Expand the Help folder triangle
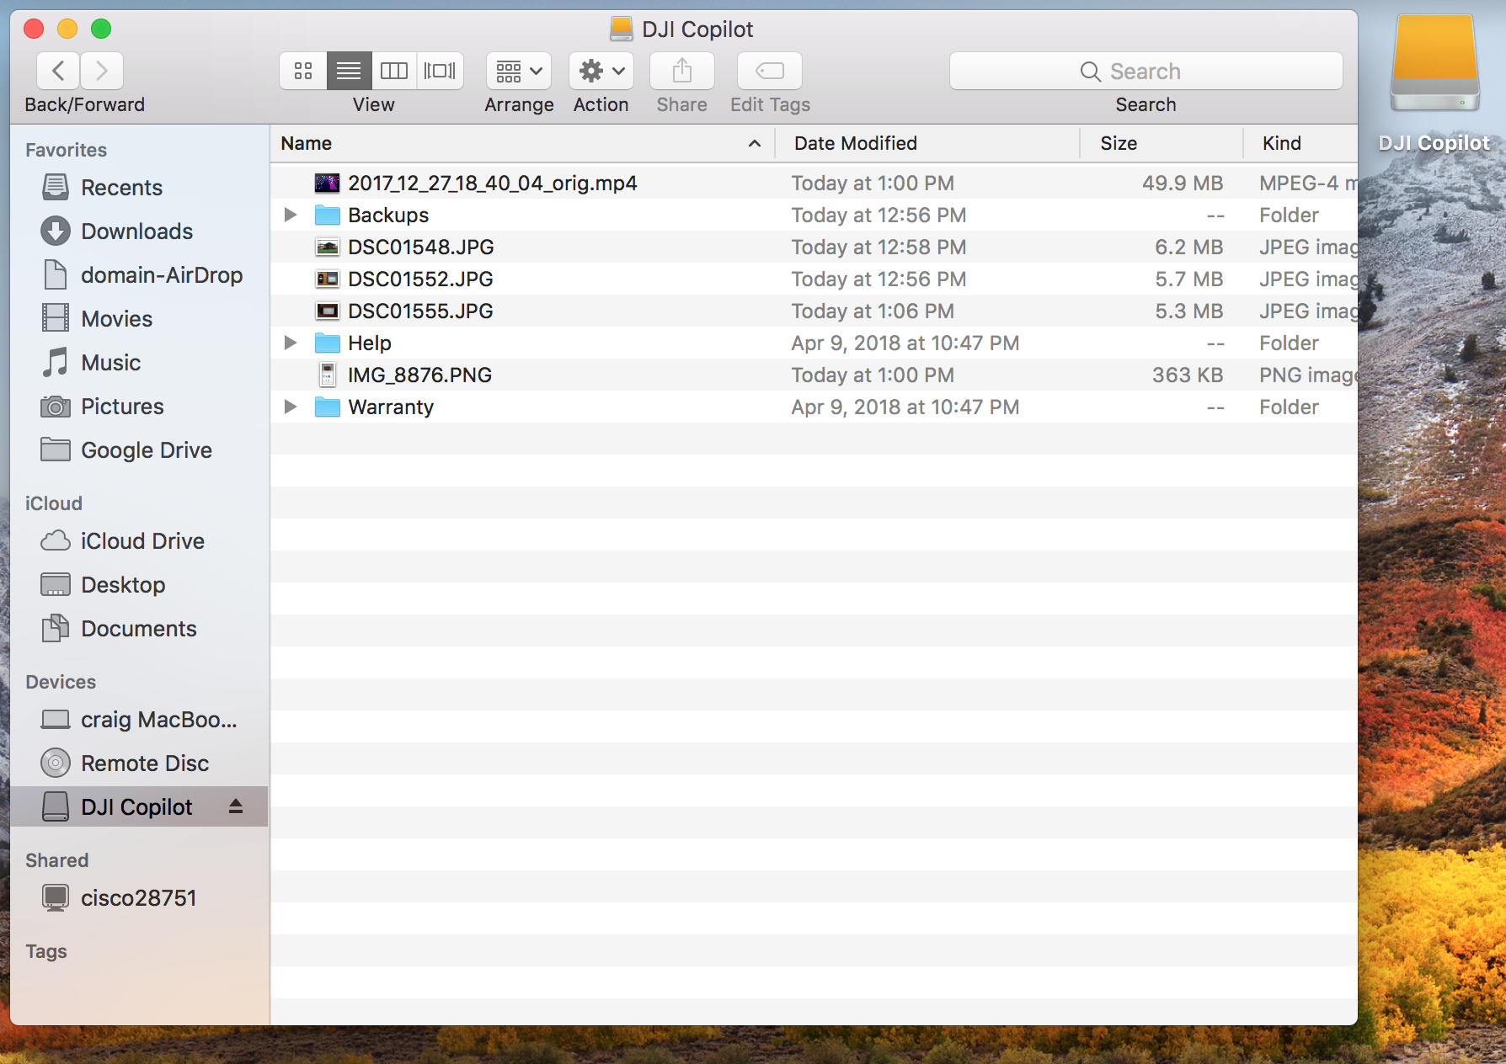Image resolution: width=1506 pixels, height=1064 pixels. tap(291, 343)
